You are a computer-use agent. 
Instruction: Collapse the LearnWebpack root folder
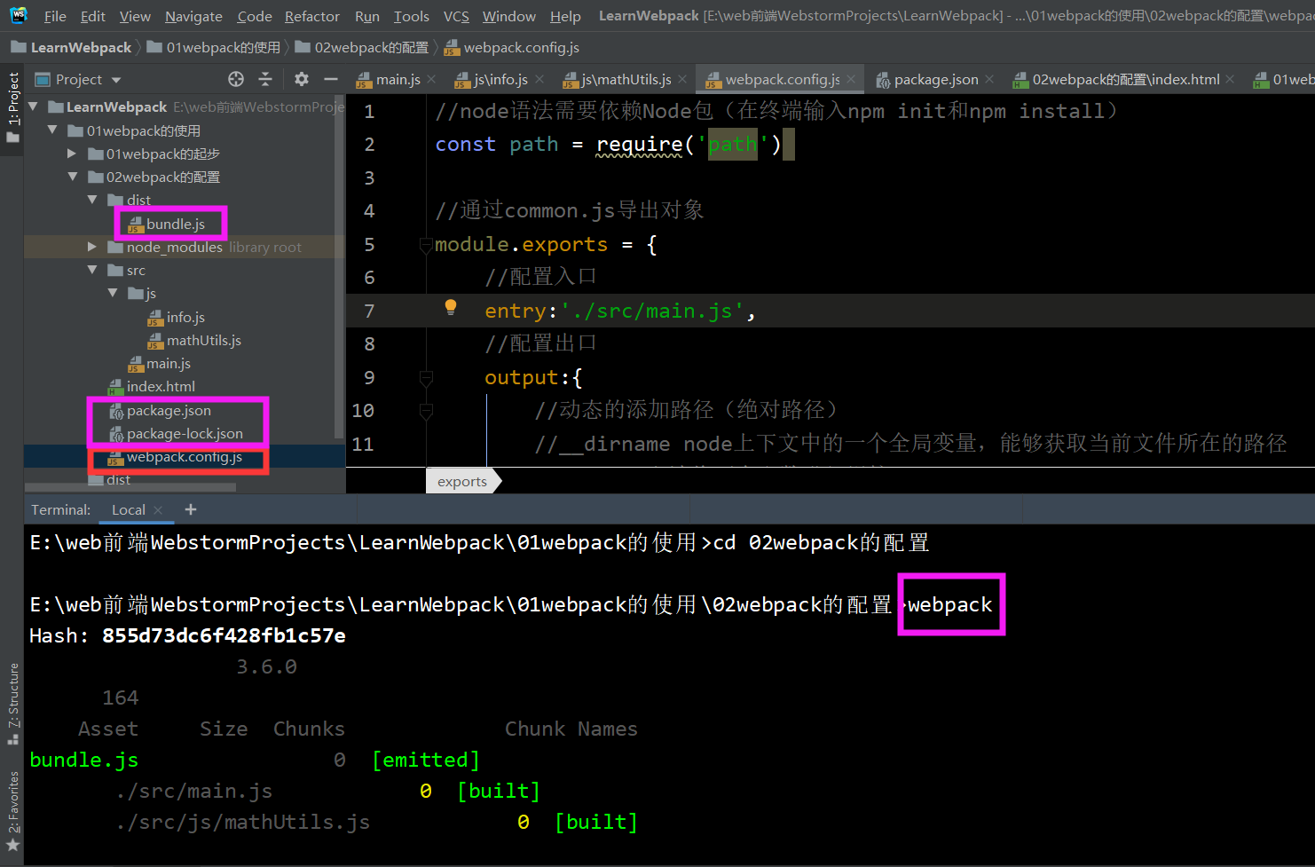33,106
